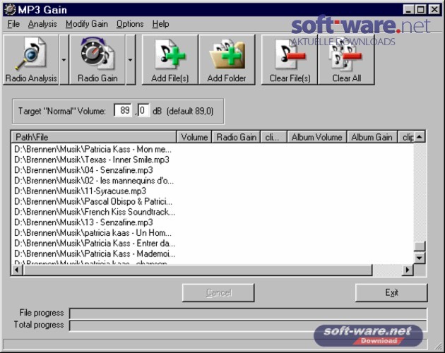Select the 'French Kiss Soundtrack...' file row
Viewport: 445px width, 353px height.
(x=95, y=212)
